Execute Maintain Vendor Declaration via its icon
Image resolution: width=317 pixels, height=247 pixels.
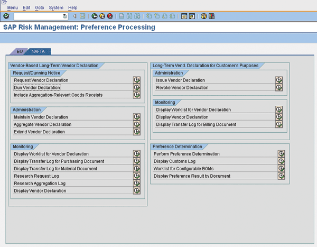tap(137, 117)
